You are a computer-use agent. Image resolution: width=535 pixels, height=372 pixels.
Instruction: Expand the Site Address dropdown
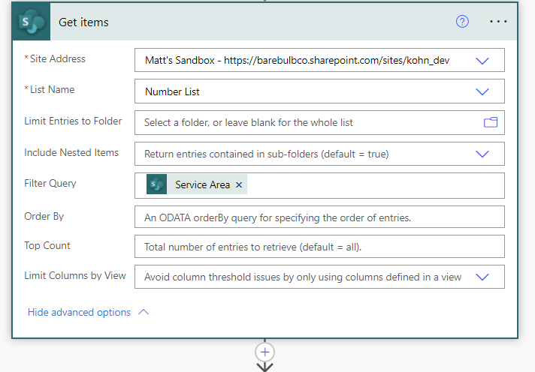pos(482,61)
